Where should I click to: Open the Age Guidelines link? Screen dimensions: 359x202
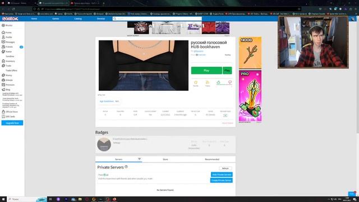107,101
